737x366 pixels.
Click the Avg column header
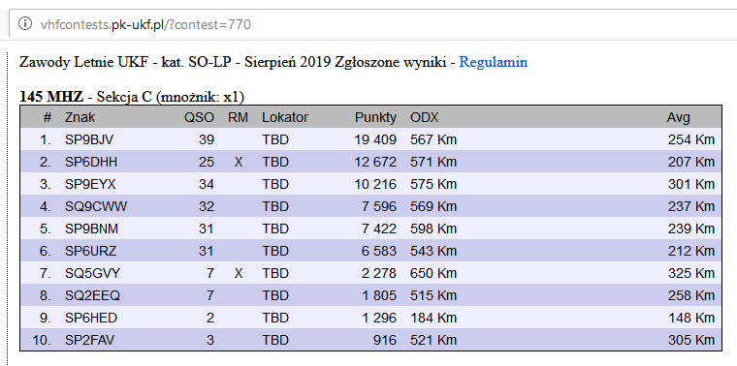pyautogui.click(x=678, y=117)
